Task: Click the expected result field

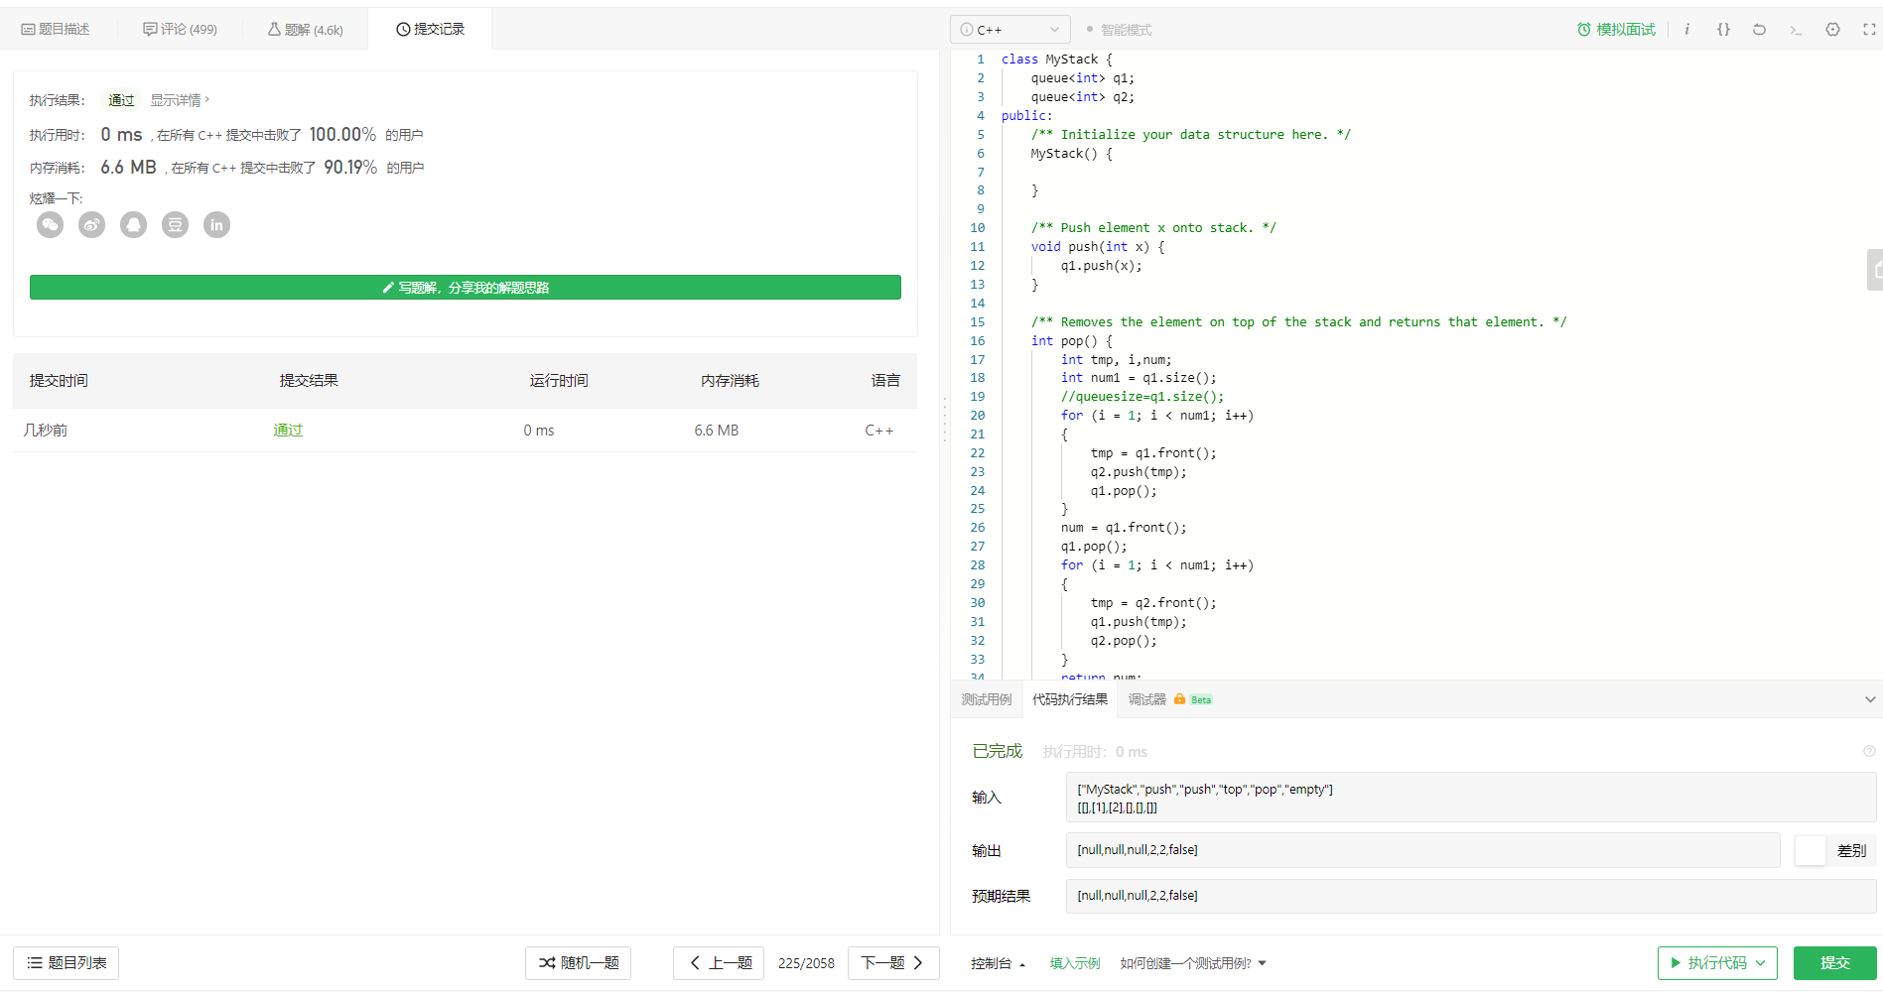Action: [1470, 896]
